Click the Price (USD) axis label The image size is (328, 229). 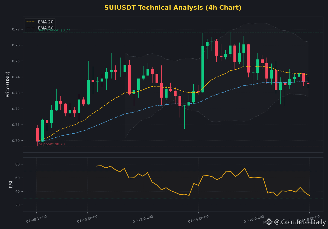pyautogui.click(x=8, y=85)
